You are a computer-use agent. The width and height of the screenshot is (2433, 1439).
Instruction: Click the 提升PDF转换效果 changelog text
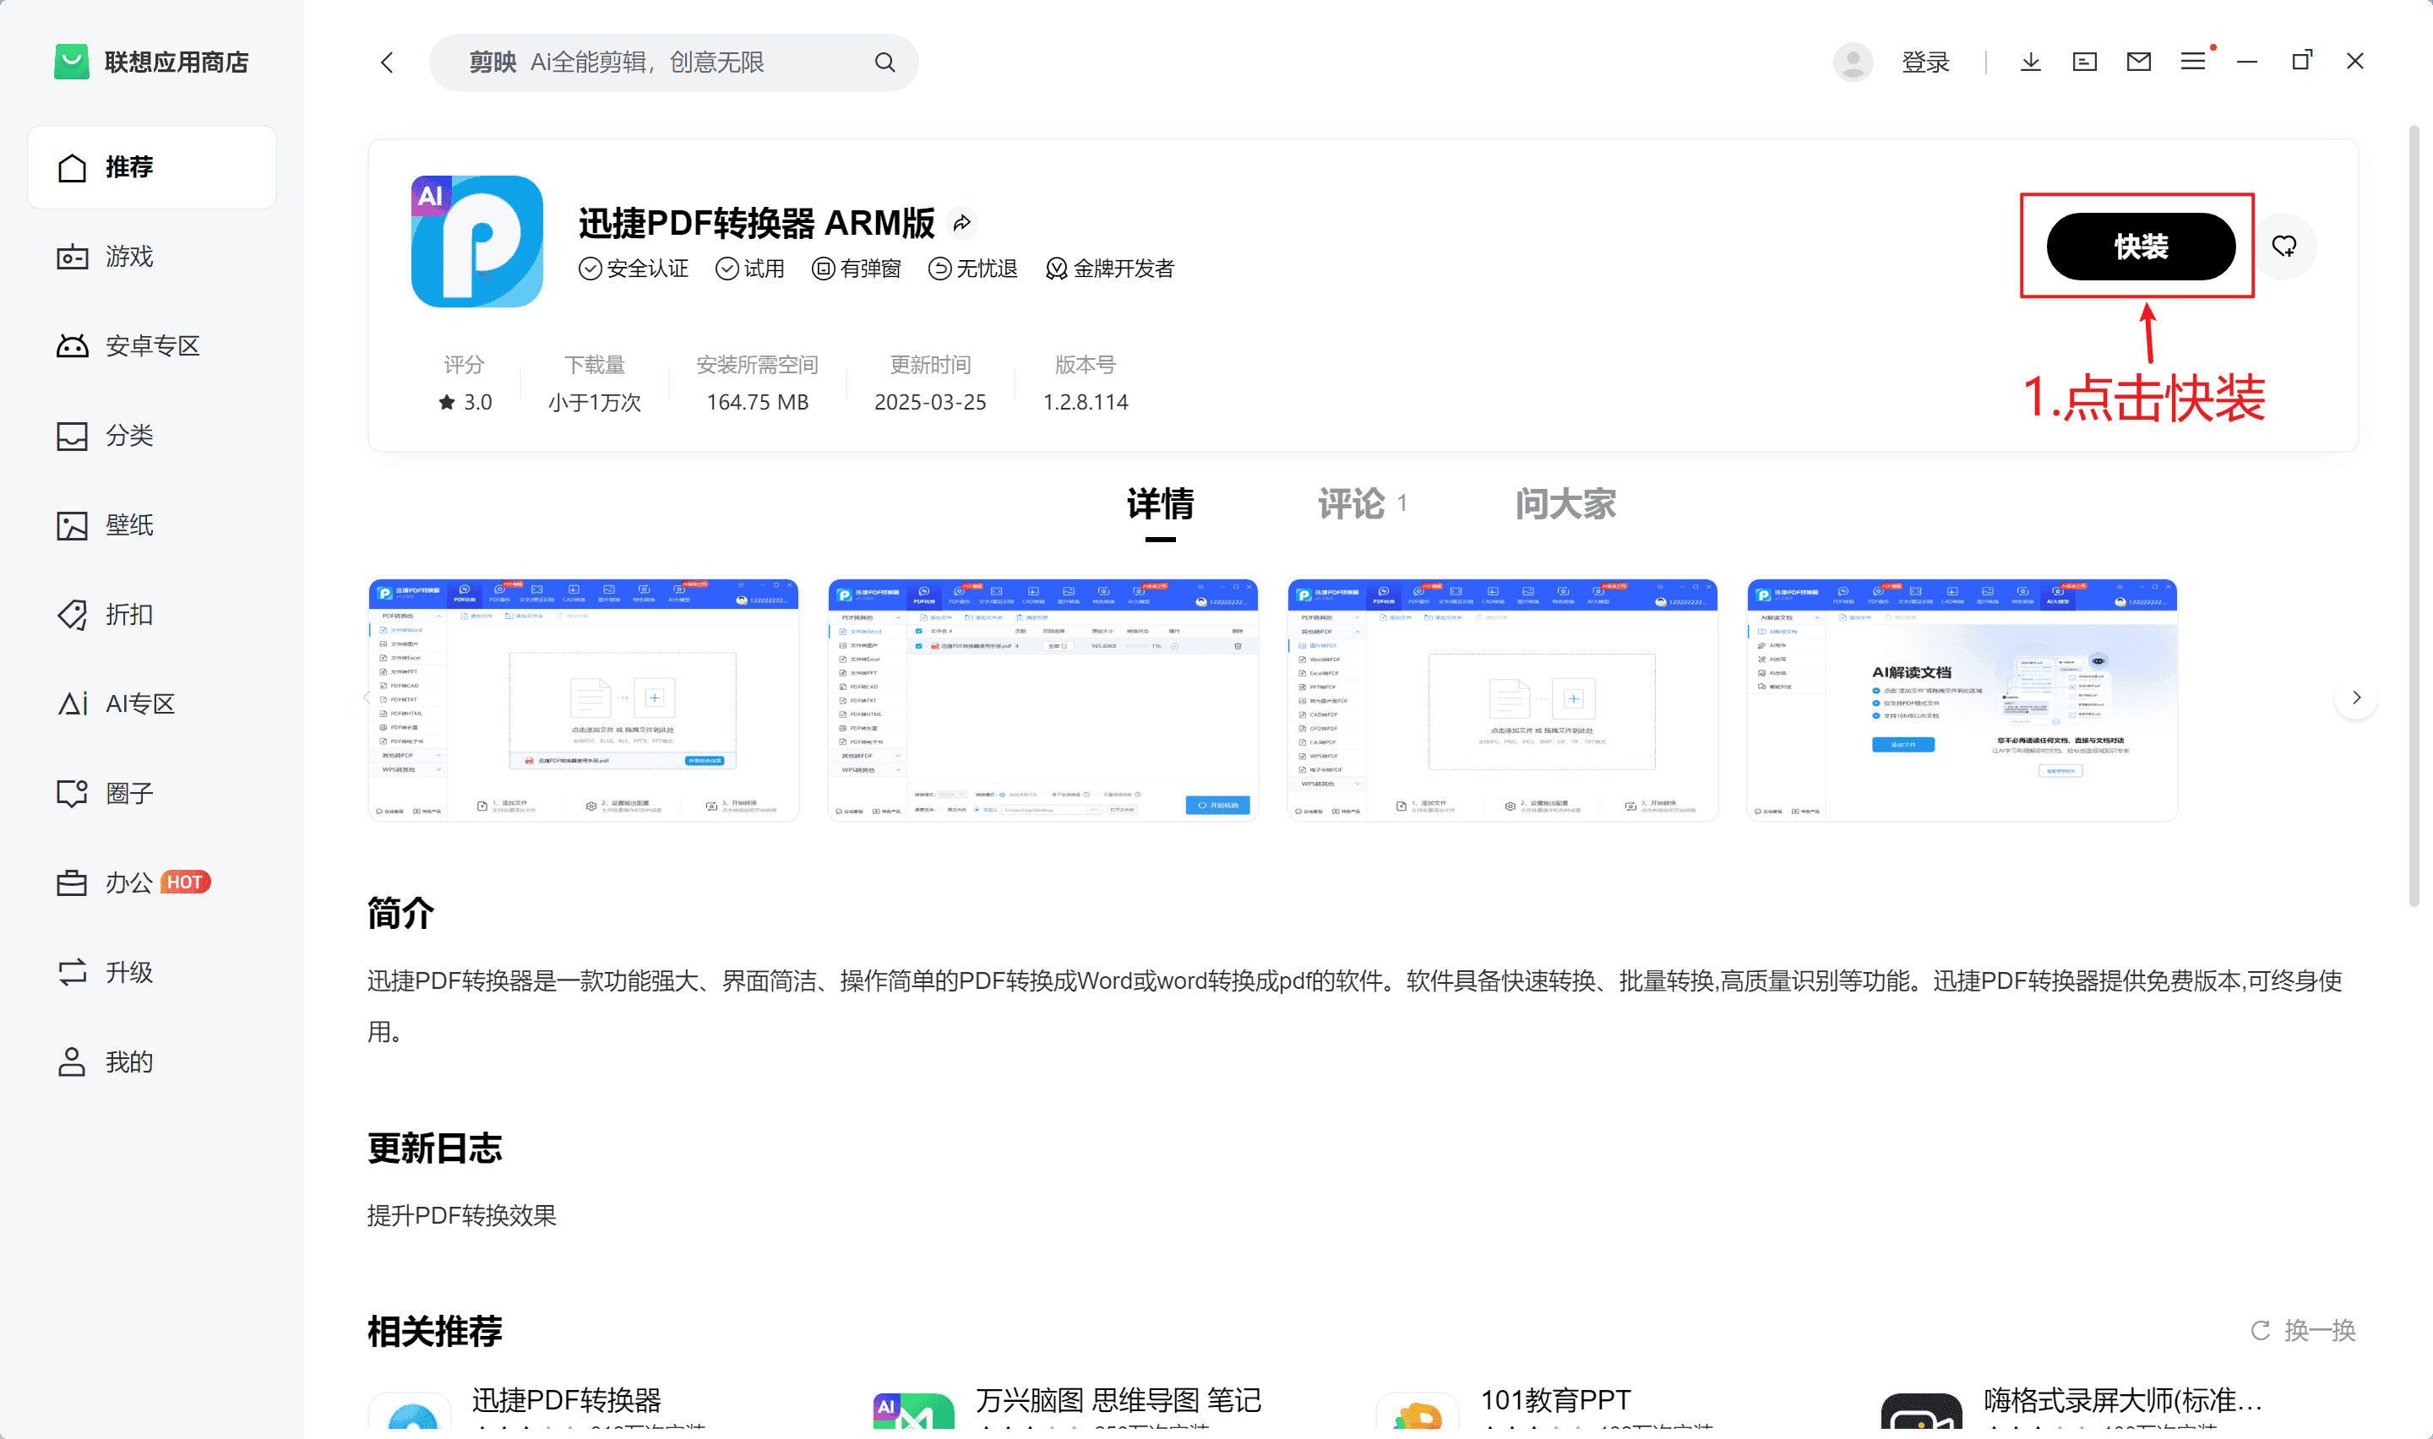pyautogui.click(x=461, y=1216)
